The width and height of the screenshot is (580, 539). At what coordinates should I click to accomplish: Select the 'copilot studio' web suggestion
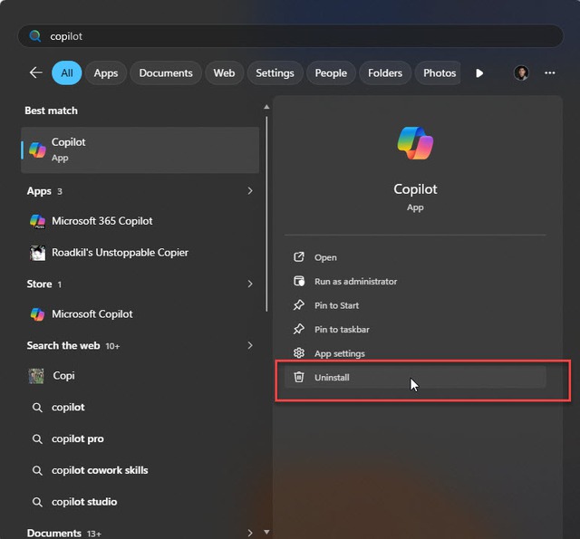(x=140, y=502)
